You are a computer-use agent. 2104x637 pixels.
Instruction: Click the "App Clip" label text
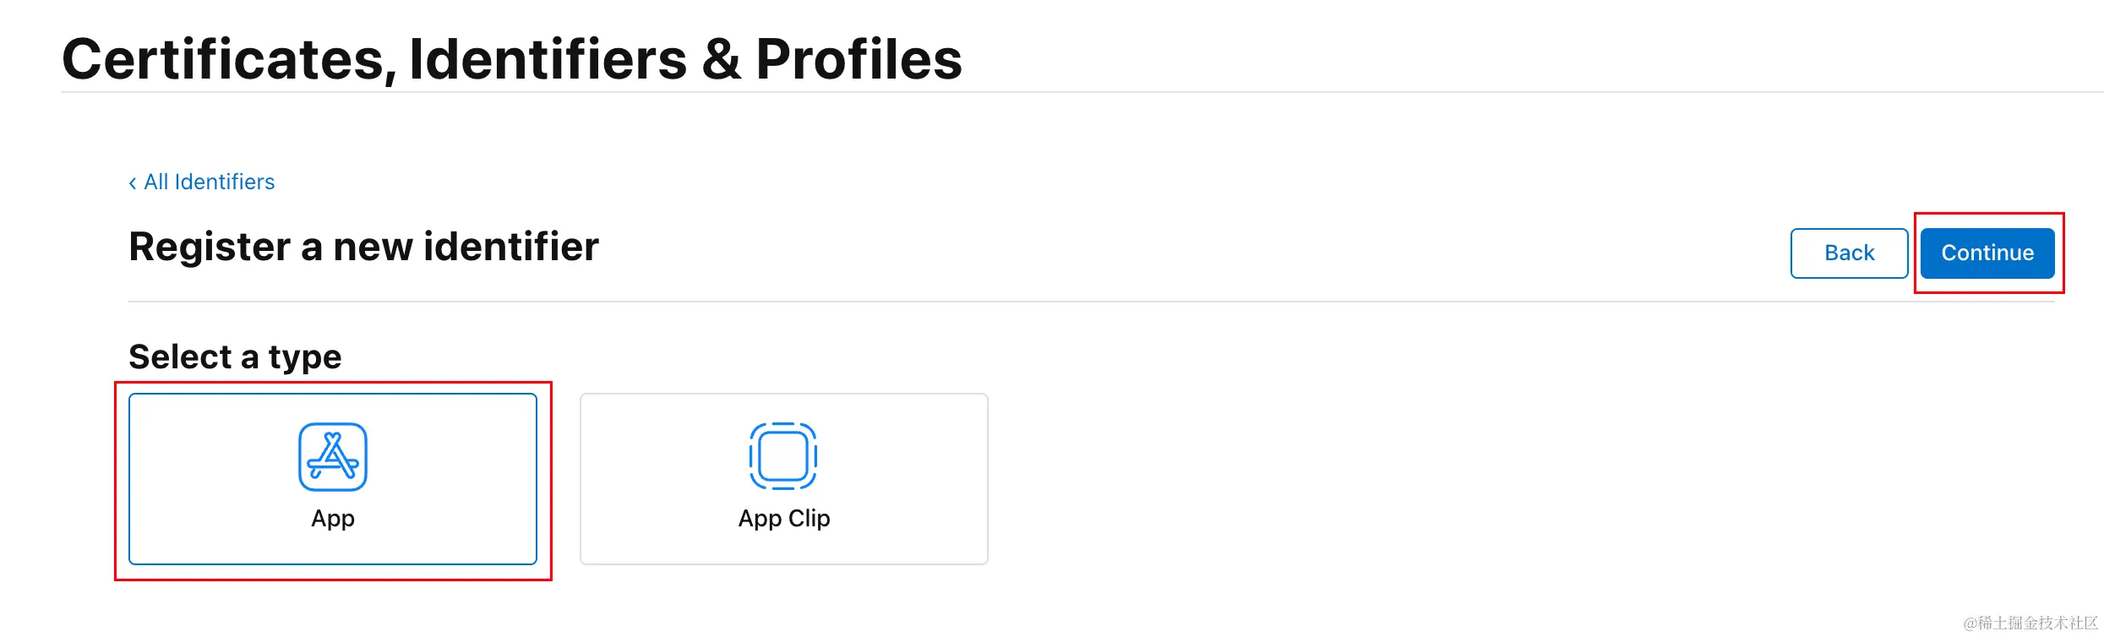click(784, 519)
